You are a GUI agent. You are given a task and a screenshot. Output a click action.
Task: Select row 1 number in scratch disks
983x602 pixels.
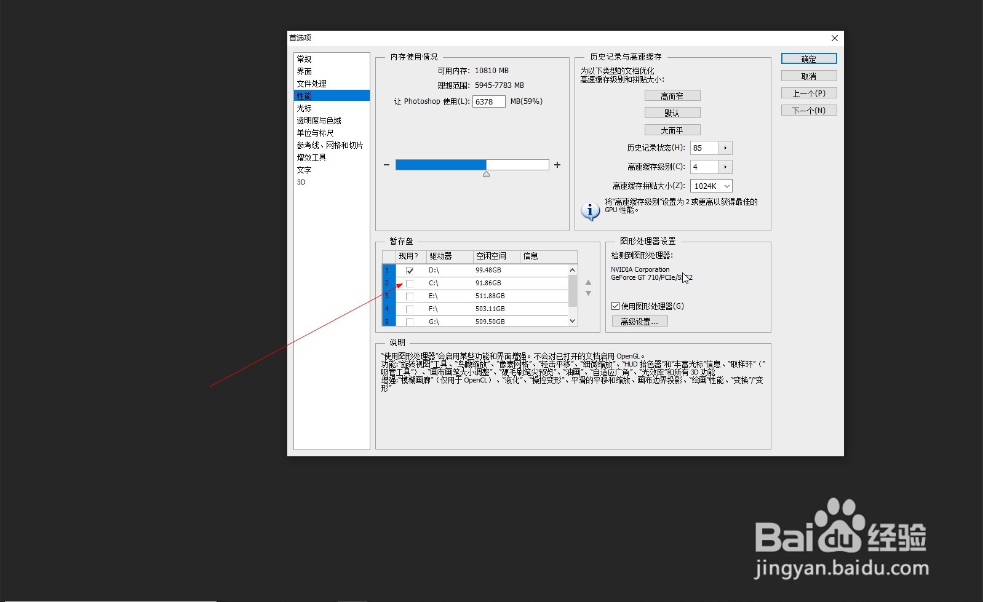coord(389,270)
